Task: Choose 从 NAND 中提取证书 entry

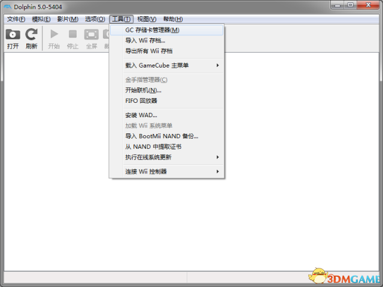Action: pyautogui.click(x=166, y=146)
